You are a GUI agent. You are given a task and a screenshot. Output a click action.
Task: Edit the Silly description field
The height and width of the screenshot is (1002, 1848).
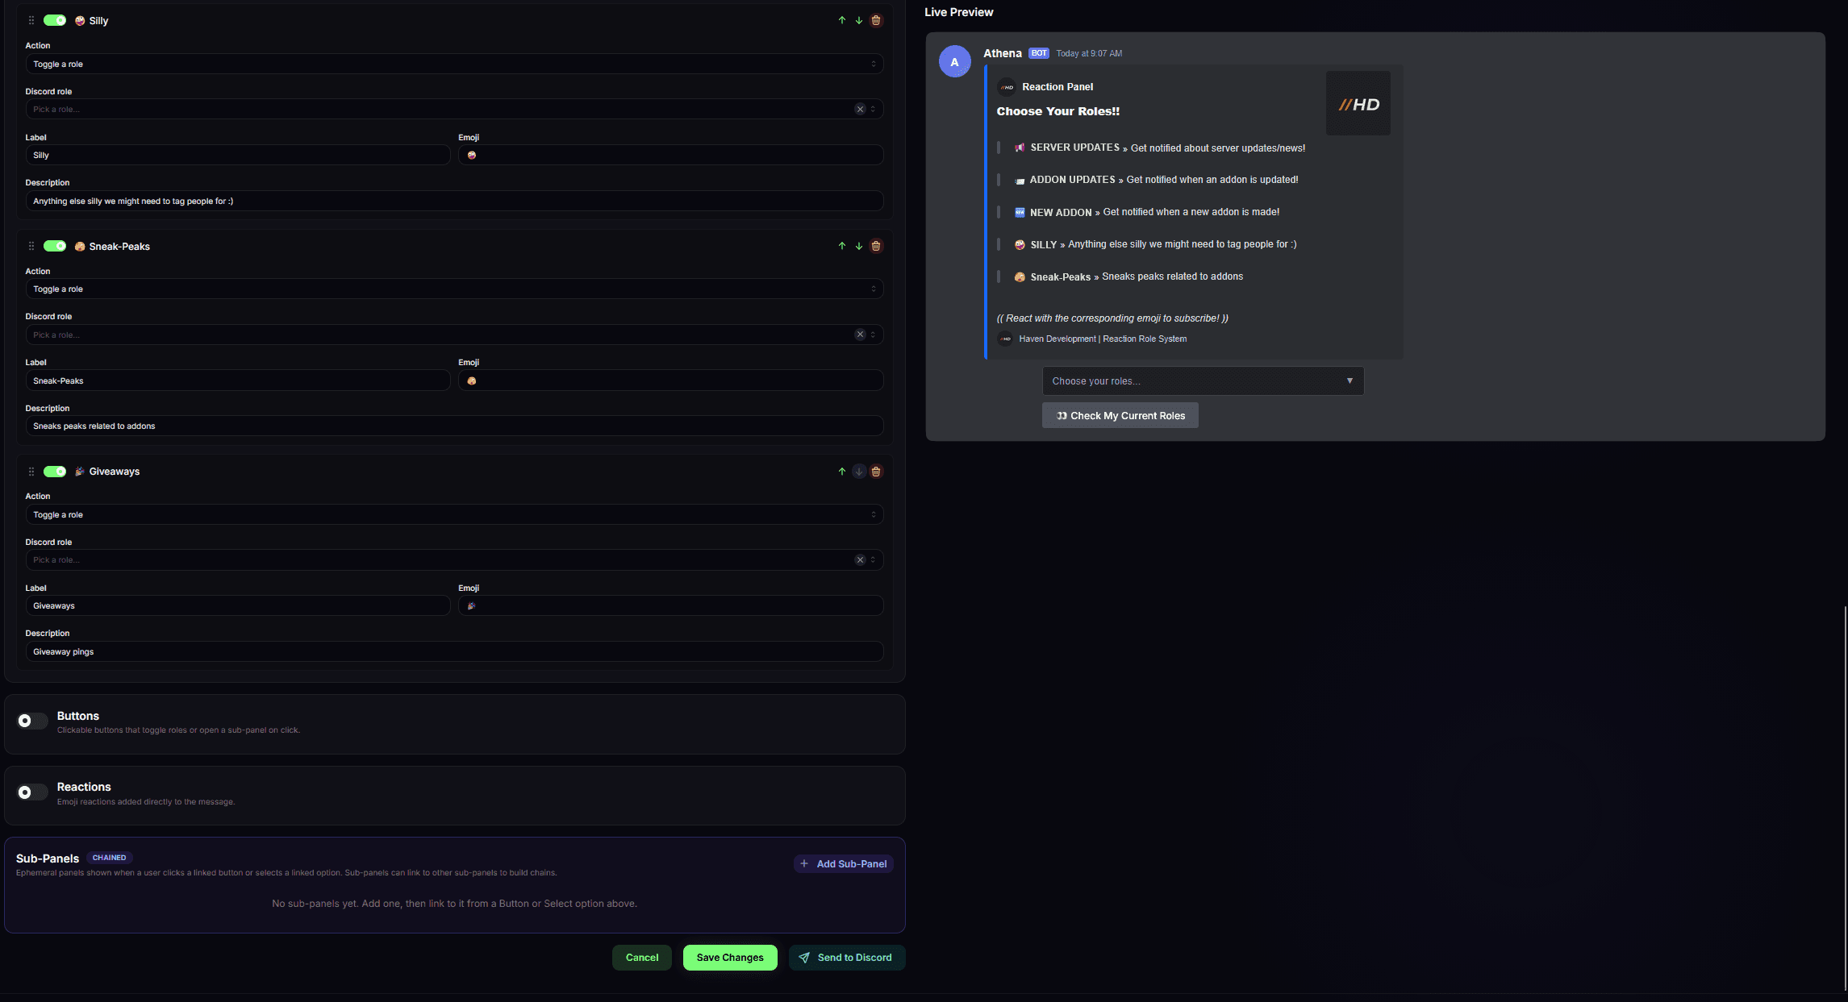[x=454, y=201]
